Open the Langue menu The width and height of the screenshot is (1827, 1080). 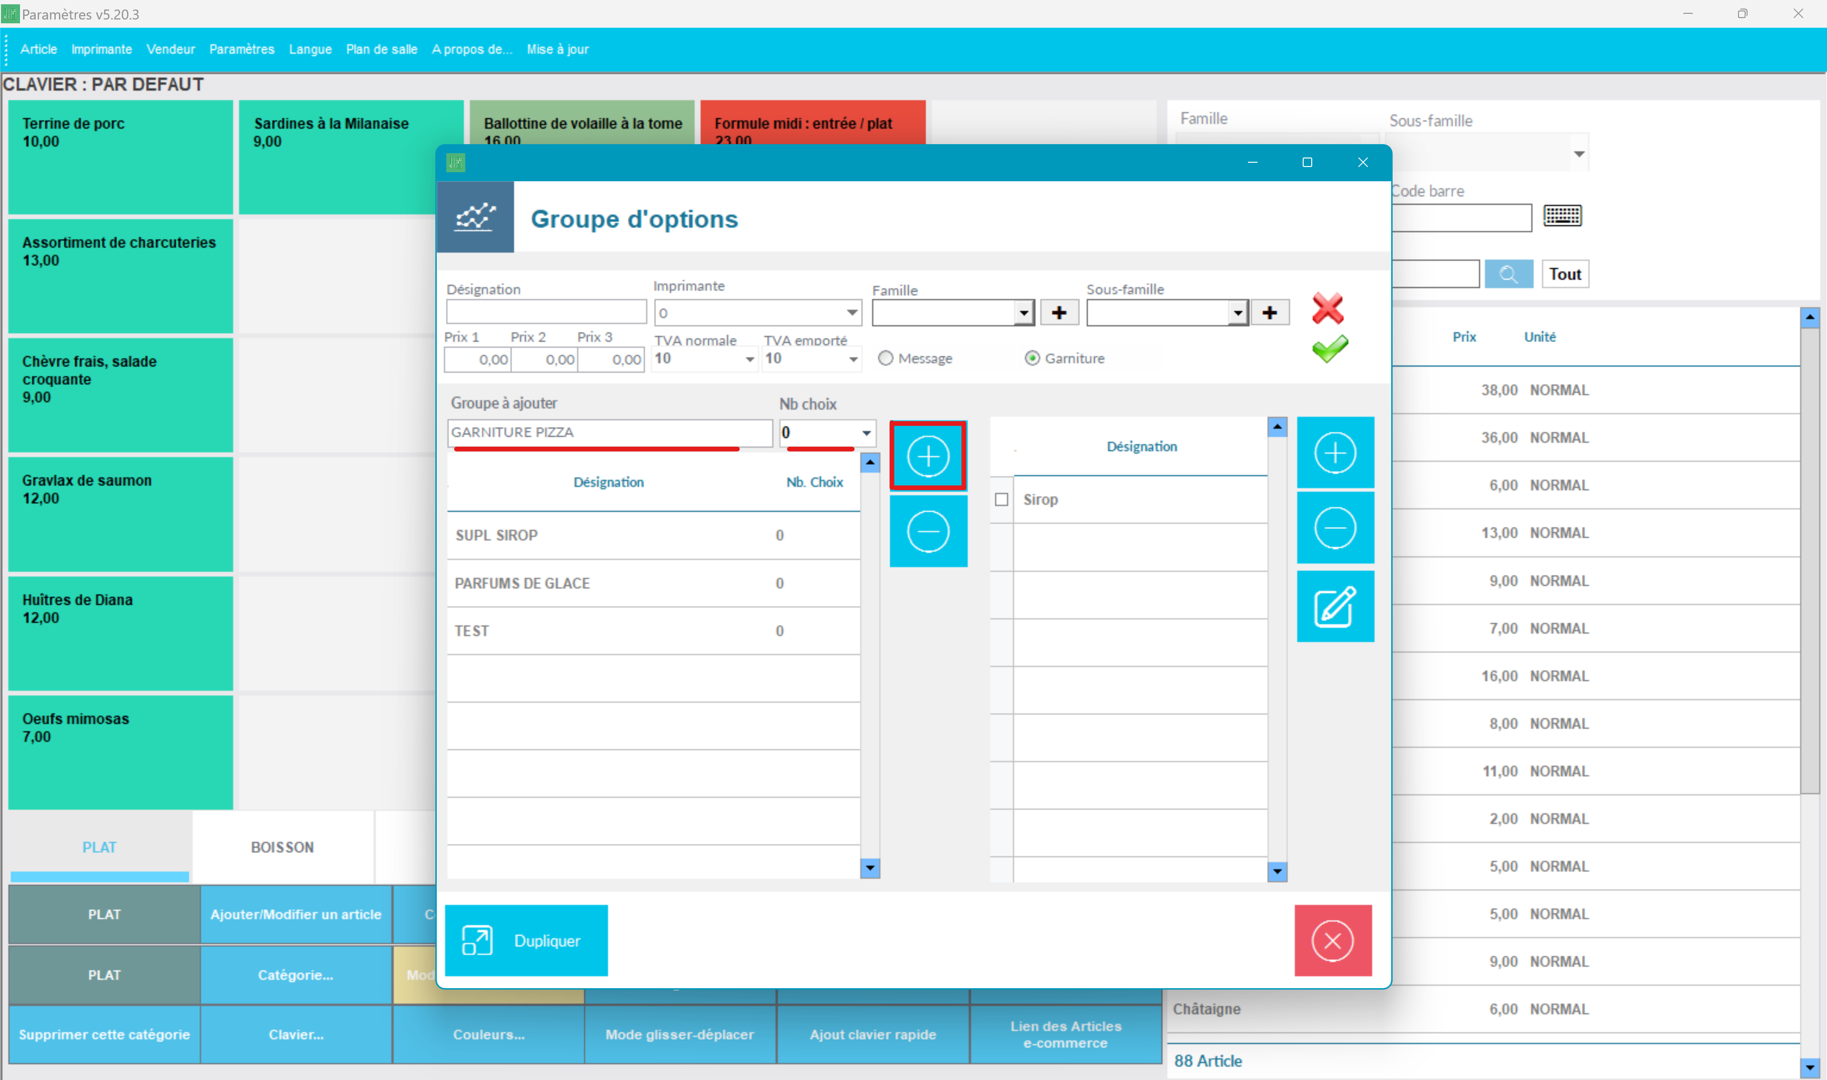pos(311,49)
